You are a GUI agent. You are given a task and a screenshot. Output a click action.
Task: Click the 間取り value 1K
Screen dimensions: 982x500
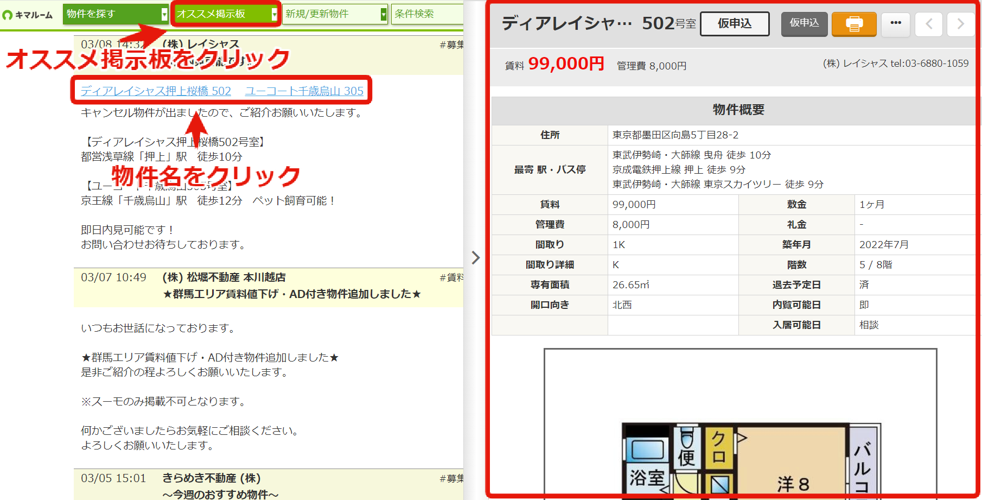coord(619,245)
